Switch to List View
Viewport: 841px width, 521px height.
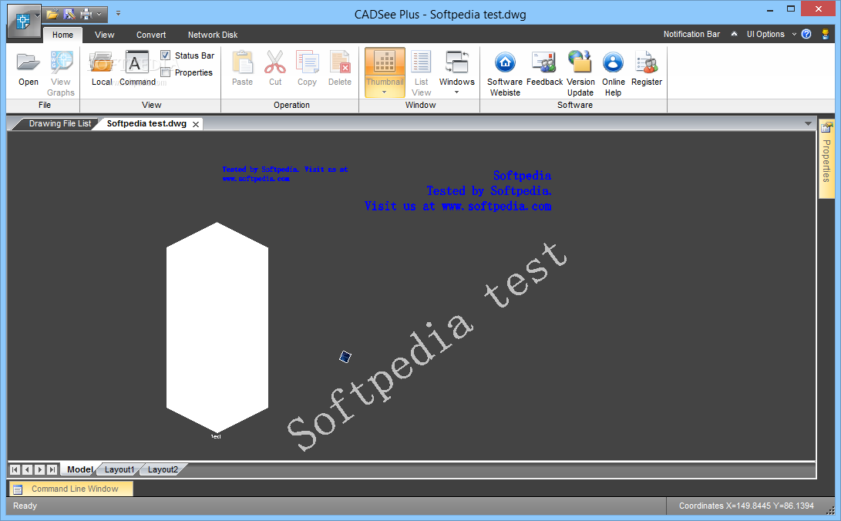[421, 73]
